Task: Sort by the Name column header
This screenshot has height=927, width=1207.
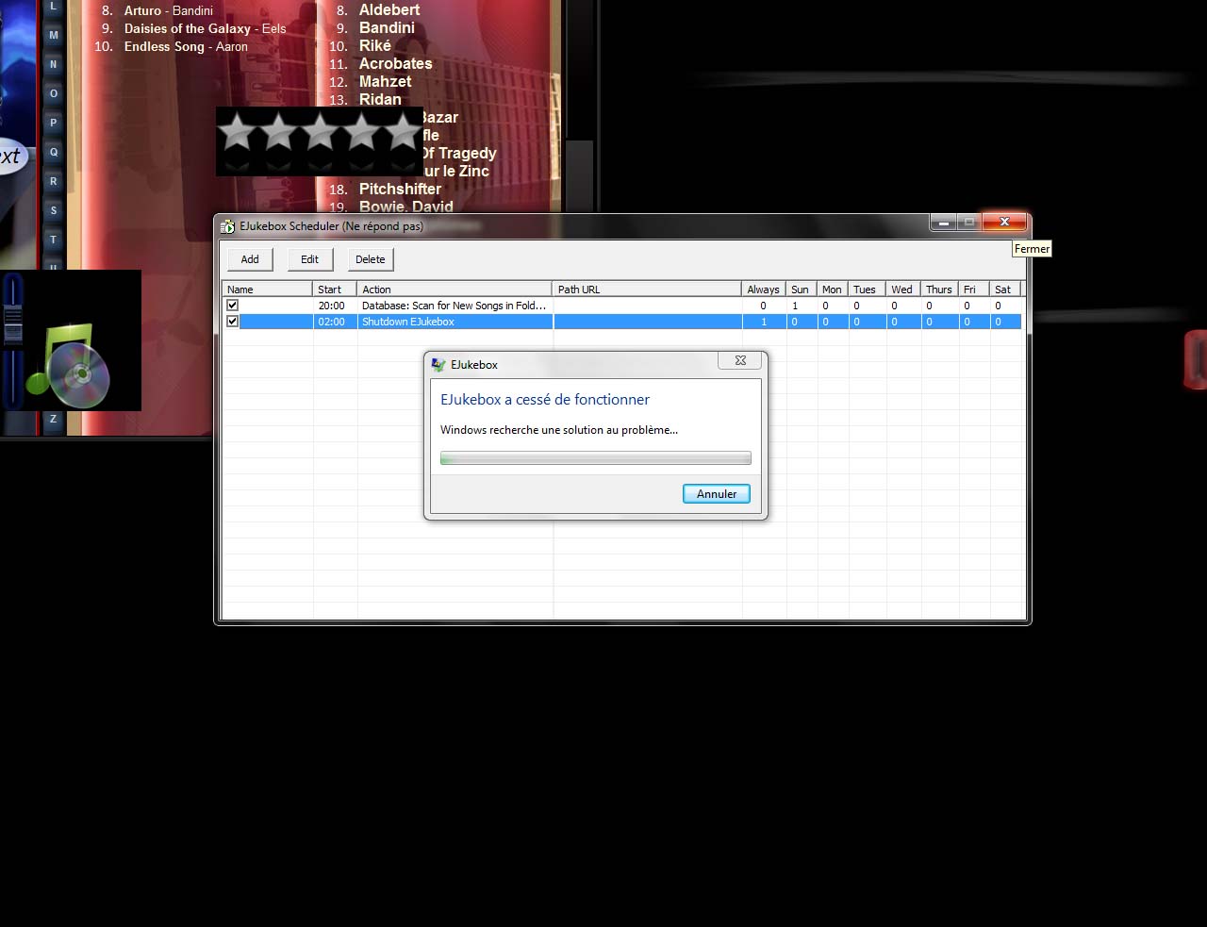Action: pyautogui.click(x=268, y=290)
